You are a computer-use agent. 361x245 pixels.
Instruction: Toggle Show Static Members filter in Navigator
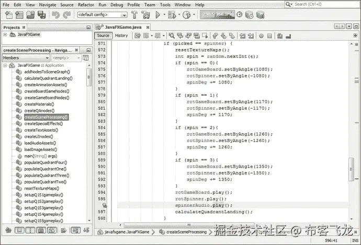pyautogui.click(x=30, y=230)
